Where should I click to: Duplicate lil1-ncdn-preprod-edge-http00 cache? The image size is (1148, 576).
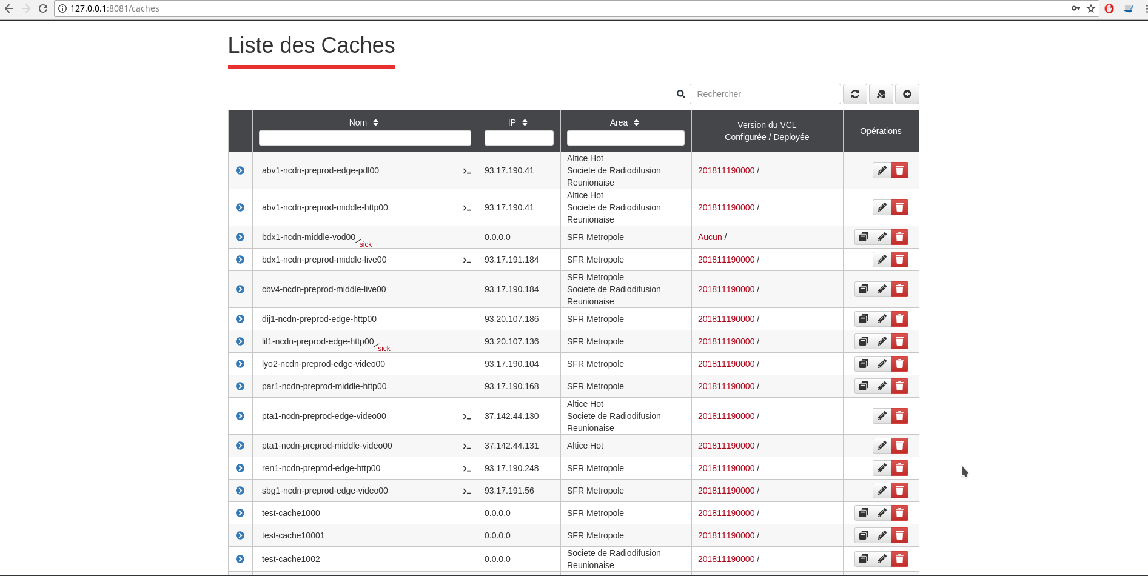(x=864, y=341)
